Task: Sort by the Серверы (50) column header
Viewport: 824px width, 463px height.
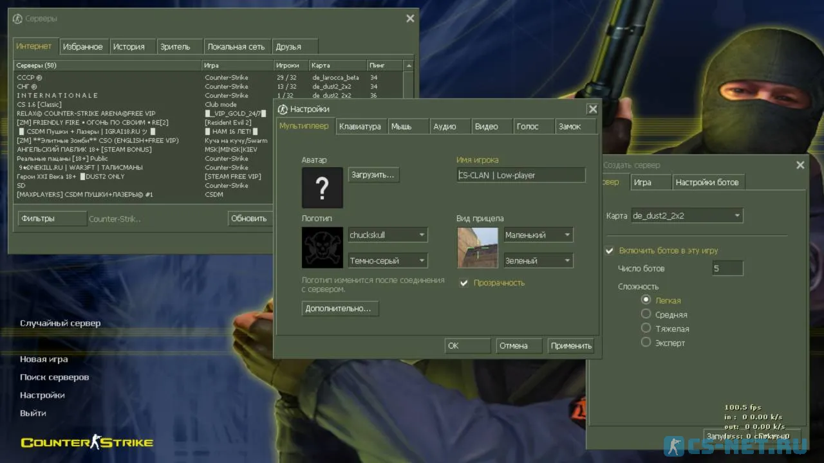Action: pos(108,66)
